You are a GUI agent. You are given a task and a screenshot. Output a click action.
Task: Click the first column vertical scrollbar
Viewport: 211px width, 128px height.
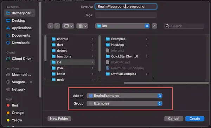(x=45, y=48)
